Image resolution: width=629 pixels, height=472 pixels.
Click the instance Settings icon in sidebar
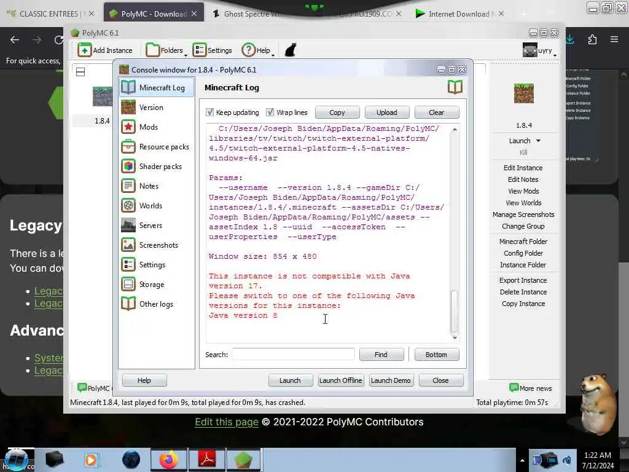[x=128, y=264]
